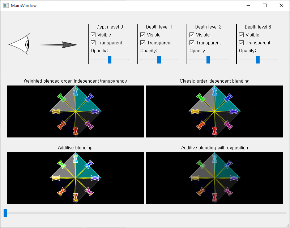This screenshot has width=290, height=228.
Task: Click the 'Opacity:' label of Depth level 3
Action: (248, 51)
